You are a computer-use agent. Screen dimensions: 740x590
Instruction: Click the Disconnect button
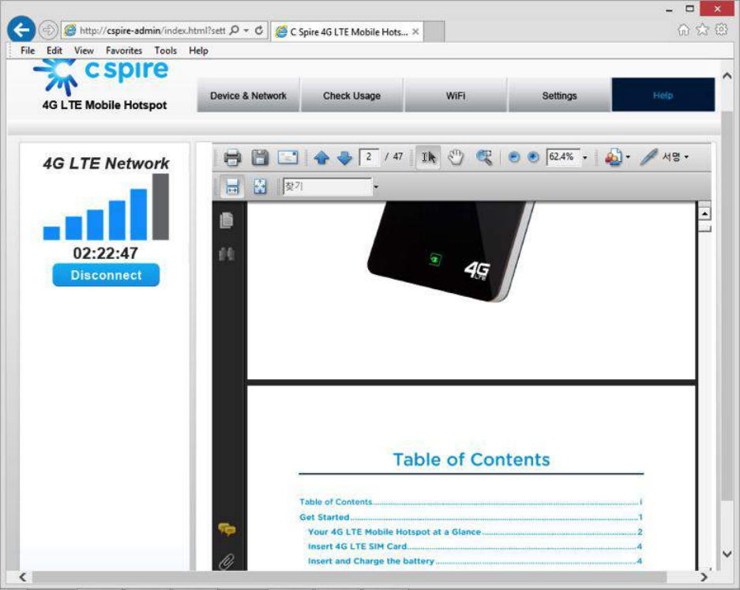point(106,275)
